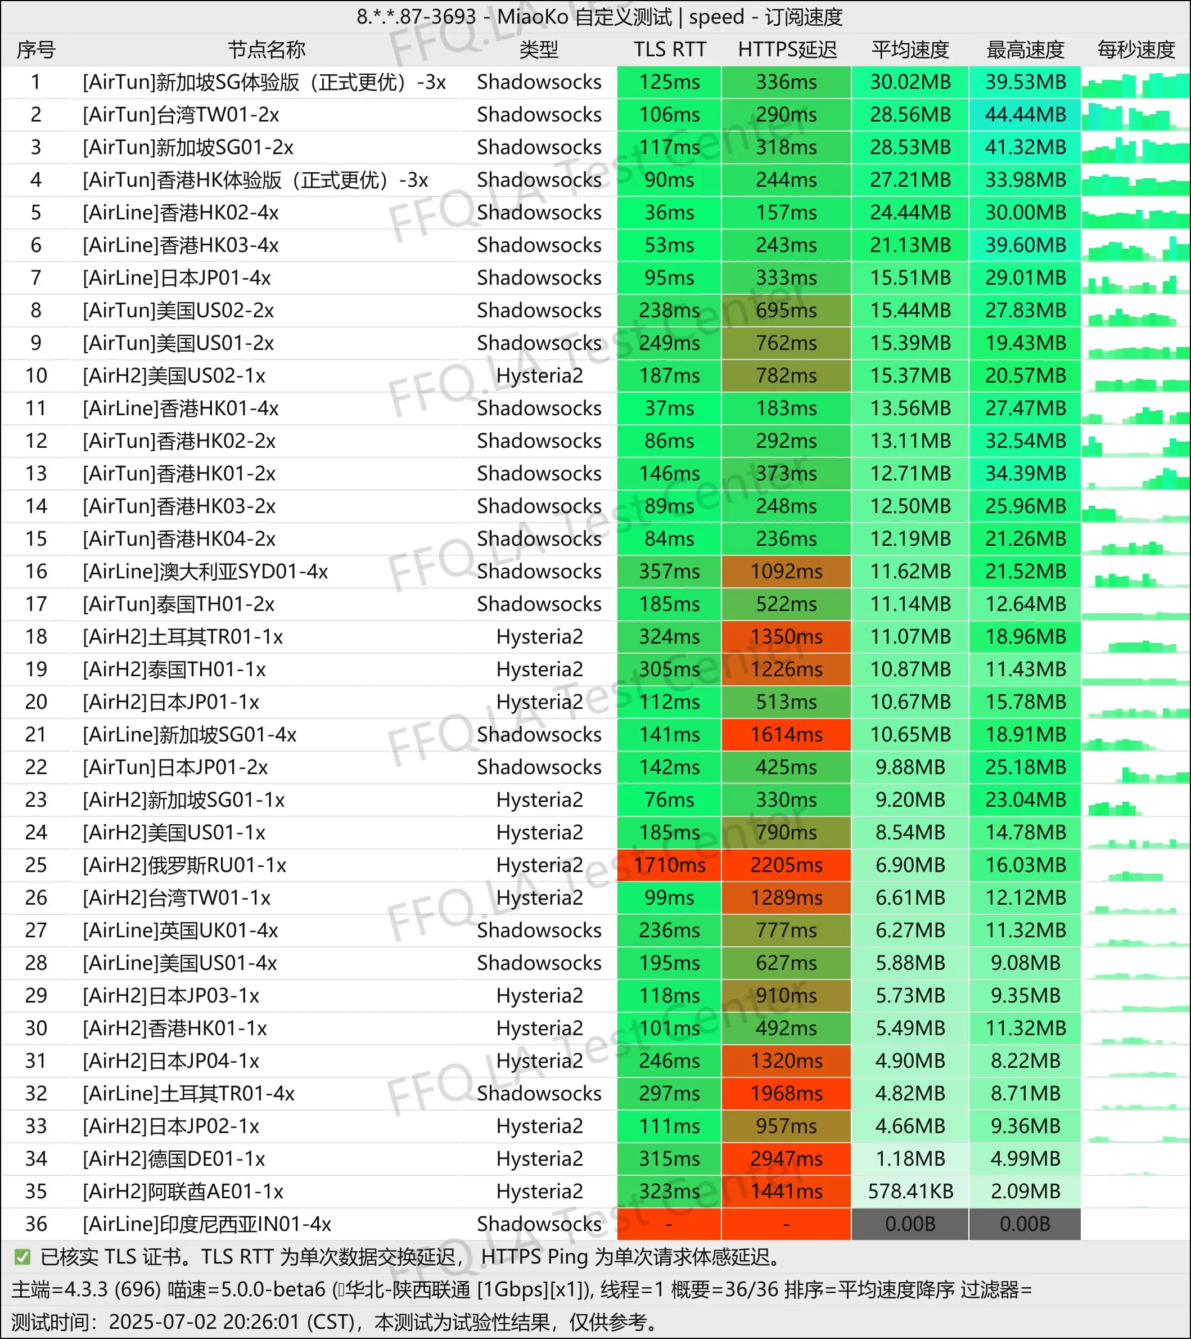
Task: Click the test title 'MiaoKo 自定义测试' line
Action: tap(599, 16)
